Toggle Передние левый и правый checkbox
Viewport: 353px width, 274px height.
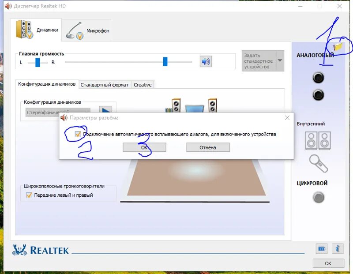point(29,195)
